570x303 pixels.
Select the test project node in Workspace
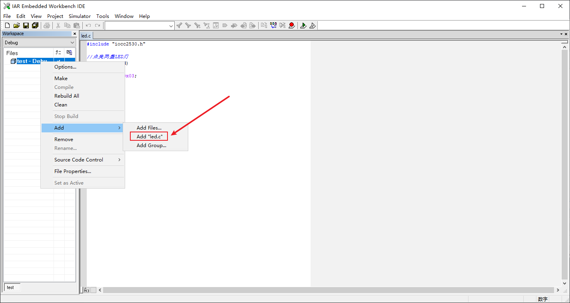tap(29, 61)
